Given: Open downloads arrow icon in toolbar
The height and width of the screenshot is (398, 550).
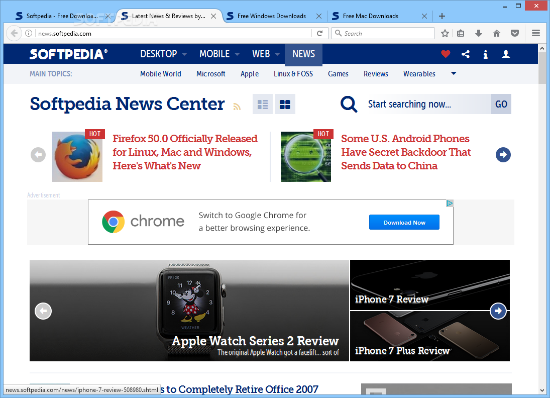Looking at the screenshot, I should 479,33.
